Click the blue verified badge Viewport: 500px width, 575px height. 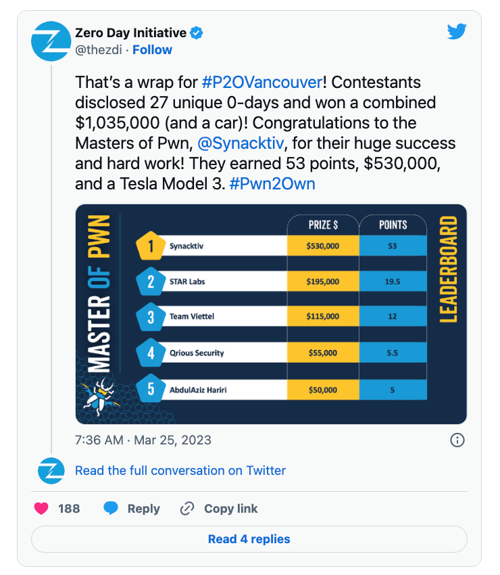click(x=197, y=32)
